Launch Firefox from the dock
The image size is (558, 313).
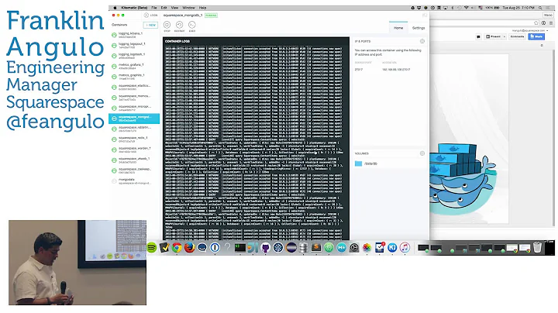189,247
